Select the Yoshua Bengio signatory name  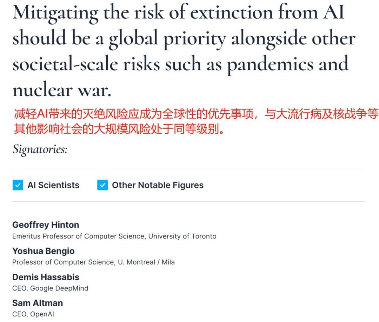tap(44, 251)
